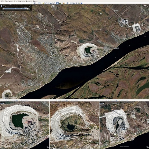Click the magnifier search button in toolbar
The image size is (149, 149).
click(x=34, y=3)
